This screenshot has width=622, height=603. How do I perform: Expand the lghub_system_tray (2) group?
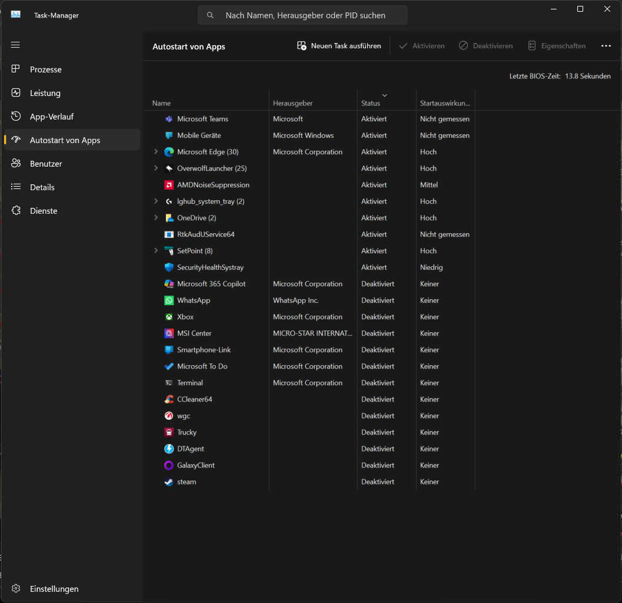[x=156, y=201]
